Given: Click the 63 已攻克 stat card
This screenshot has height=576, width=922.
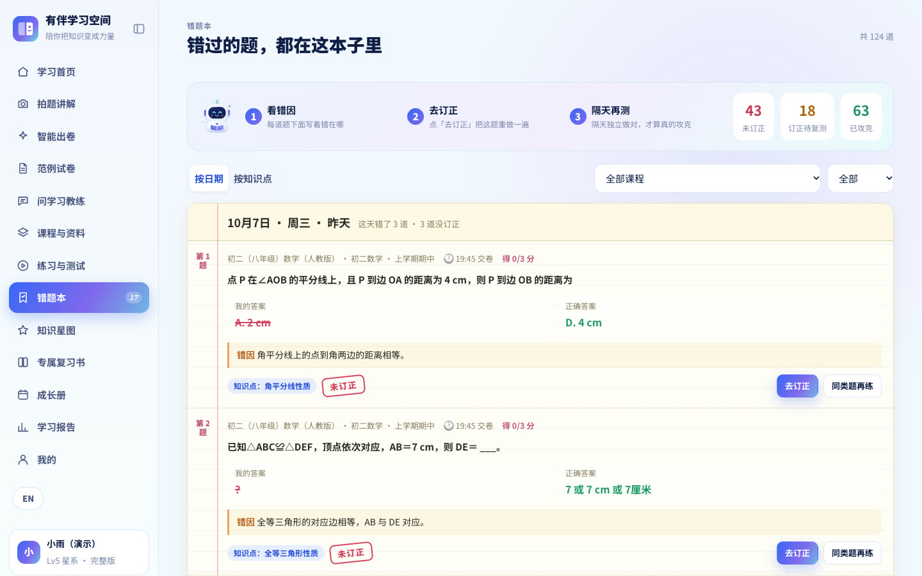Looking at the screenshot, I should [861, 116].
